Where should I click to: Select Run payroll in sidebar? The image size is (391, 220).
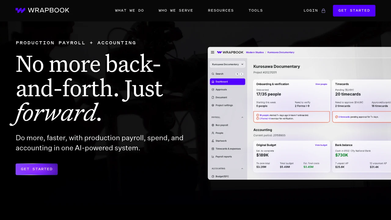pyautogui.click(x=222, y=125)
